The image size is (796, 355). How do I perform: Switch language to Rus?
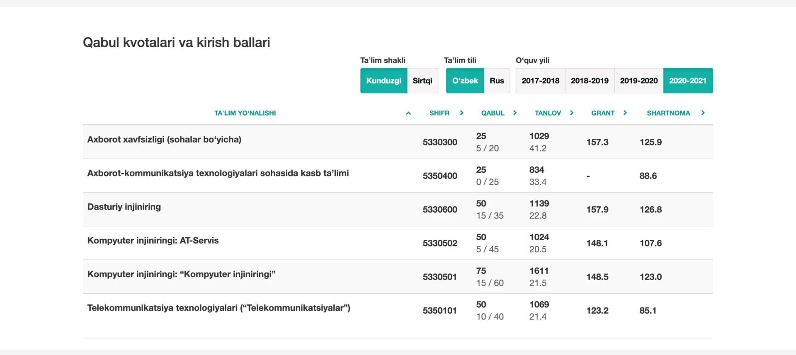(497, 81)
